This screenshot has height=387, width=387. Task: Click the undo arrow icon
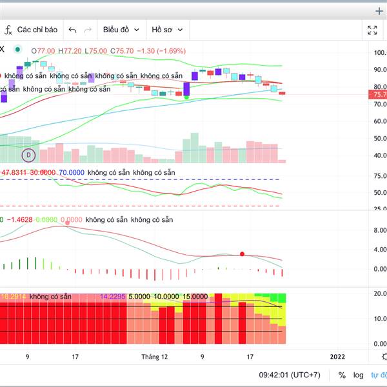72,30
